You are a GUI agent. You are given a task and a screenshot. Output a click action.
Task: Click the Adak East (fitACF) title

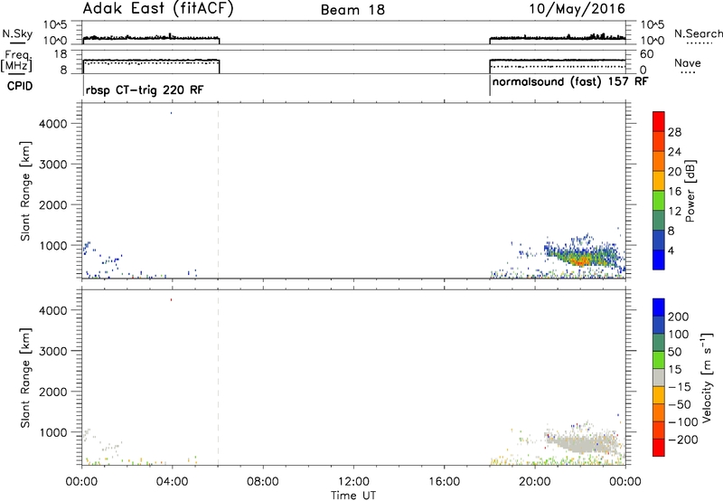(x=145, y=10)
